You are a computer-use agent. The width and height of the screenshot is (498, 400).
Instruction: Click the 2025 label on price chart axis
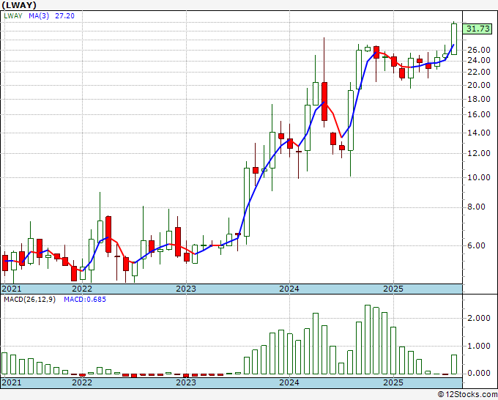tap(393, 289)
